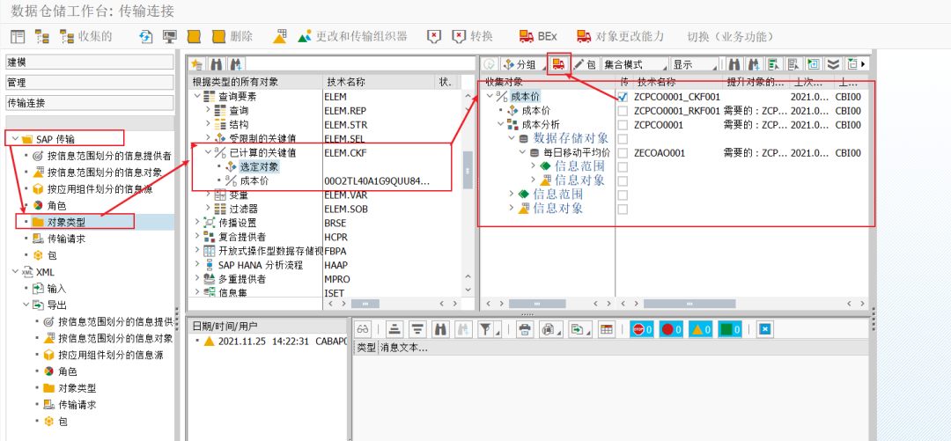Select 按应用组件划分的信息源 under SAP 传输

coord(100,189)
